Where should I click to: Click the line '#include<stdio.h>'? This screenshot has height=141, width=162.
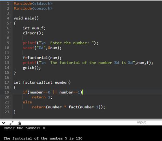click(x=33, y=3)
